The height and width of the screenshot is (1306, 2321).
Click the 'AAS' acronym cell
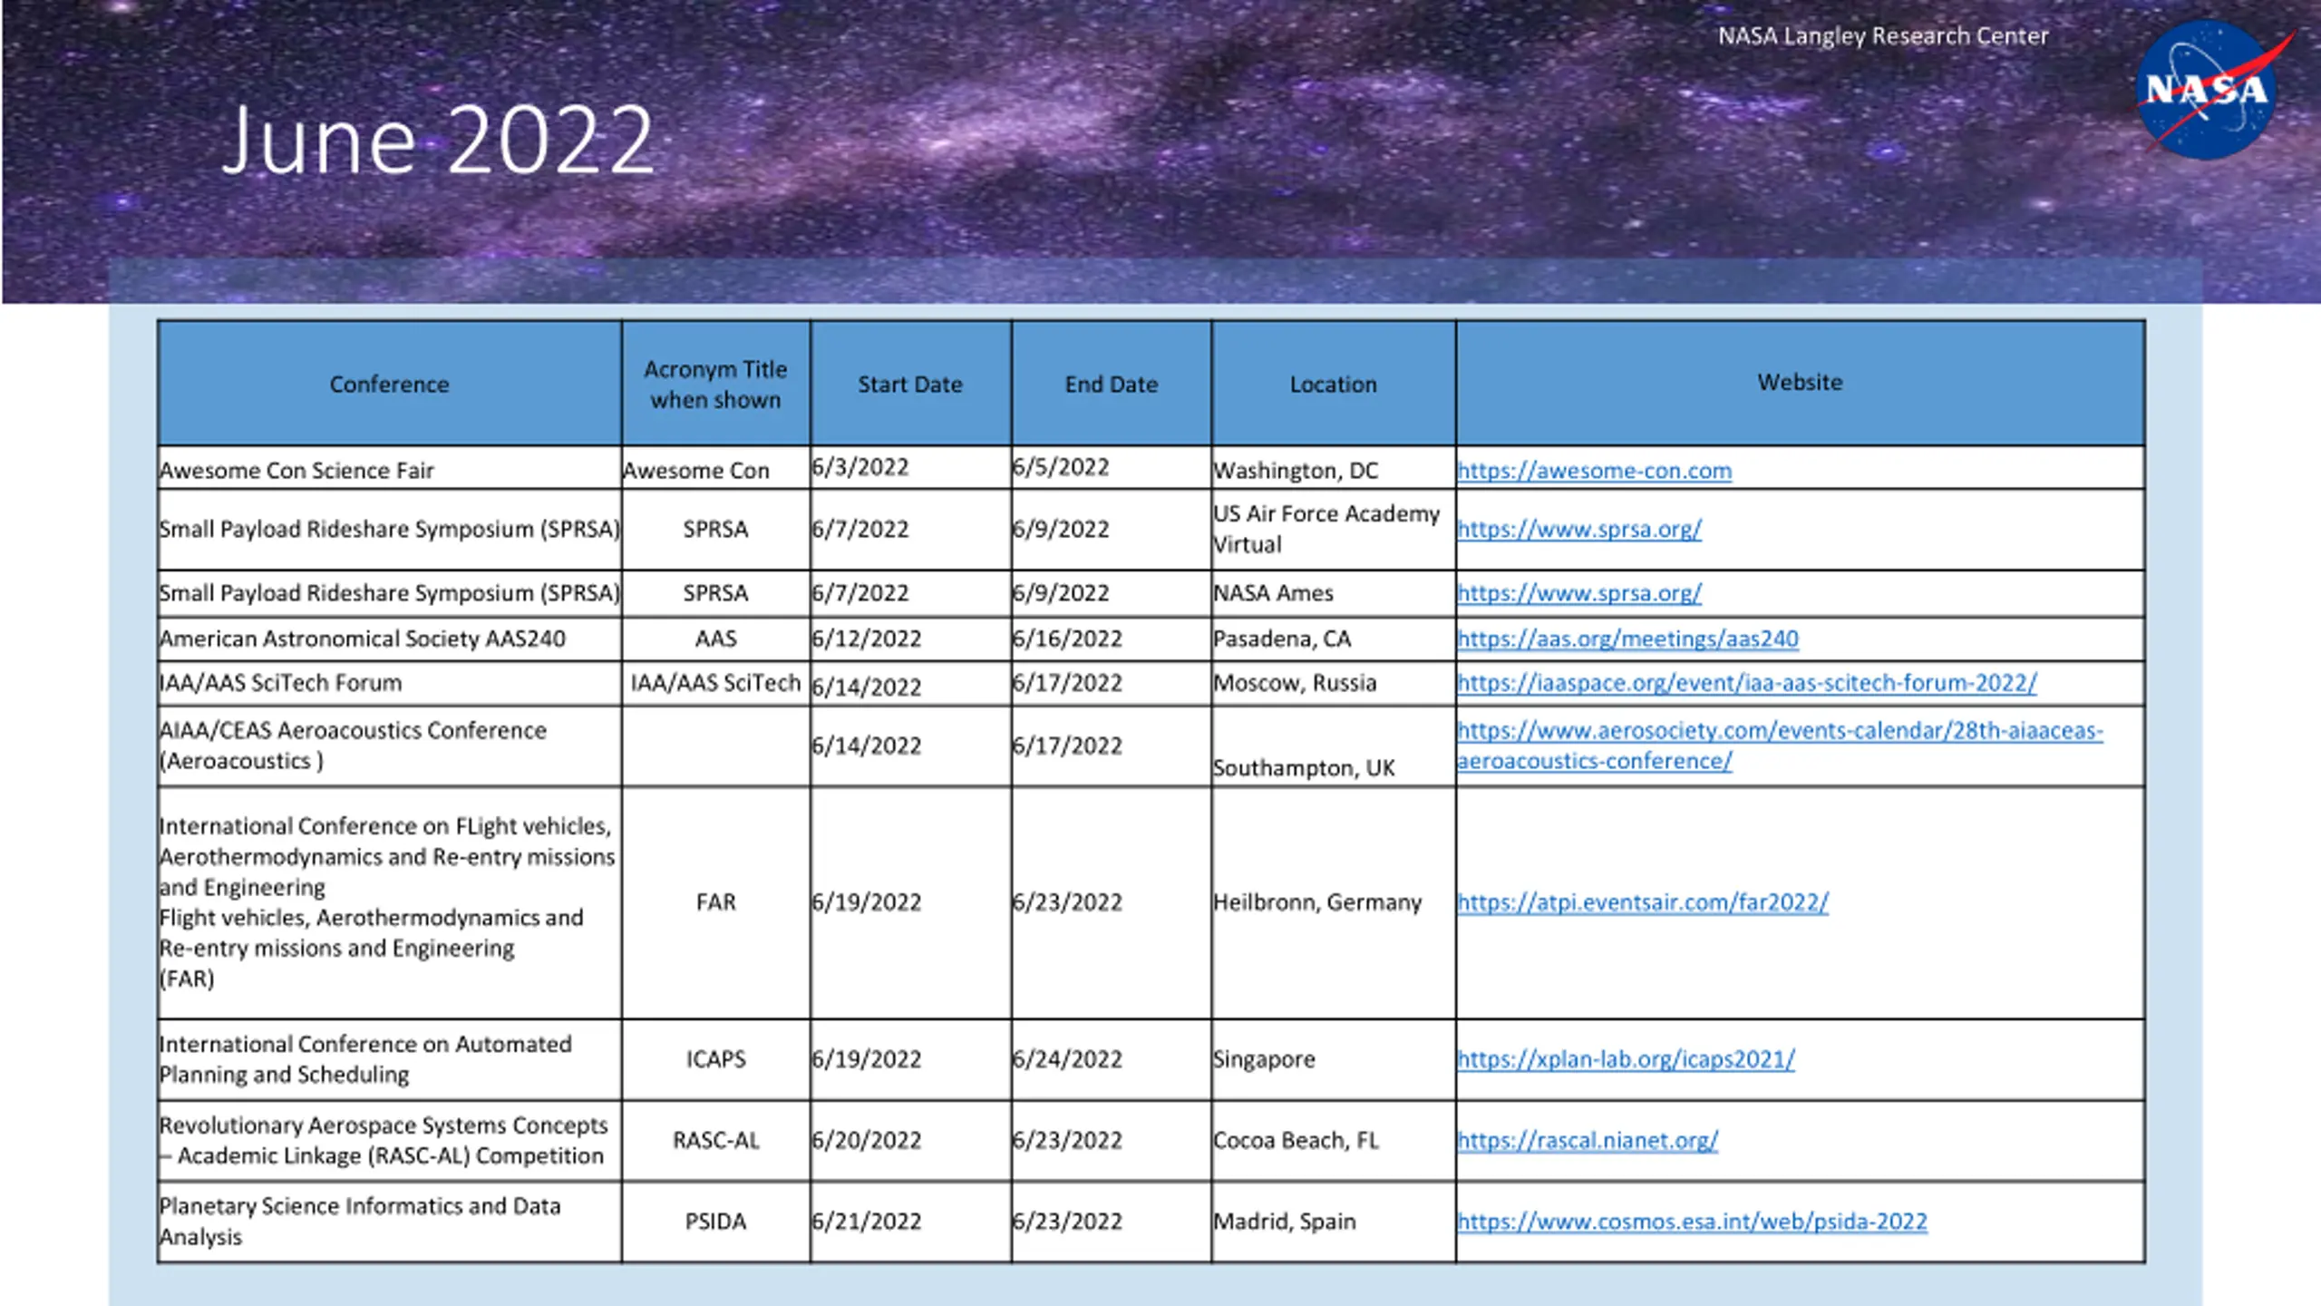[715, 639]
